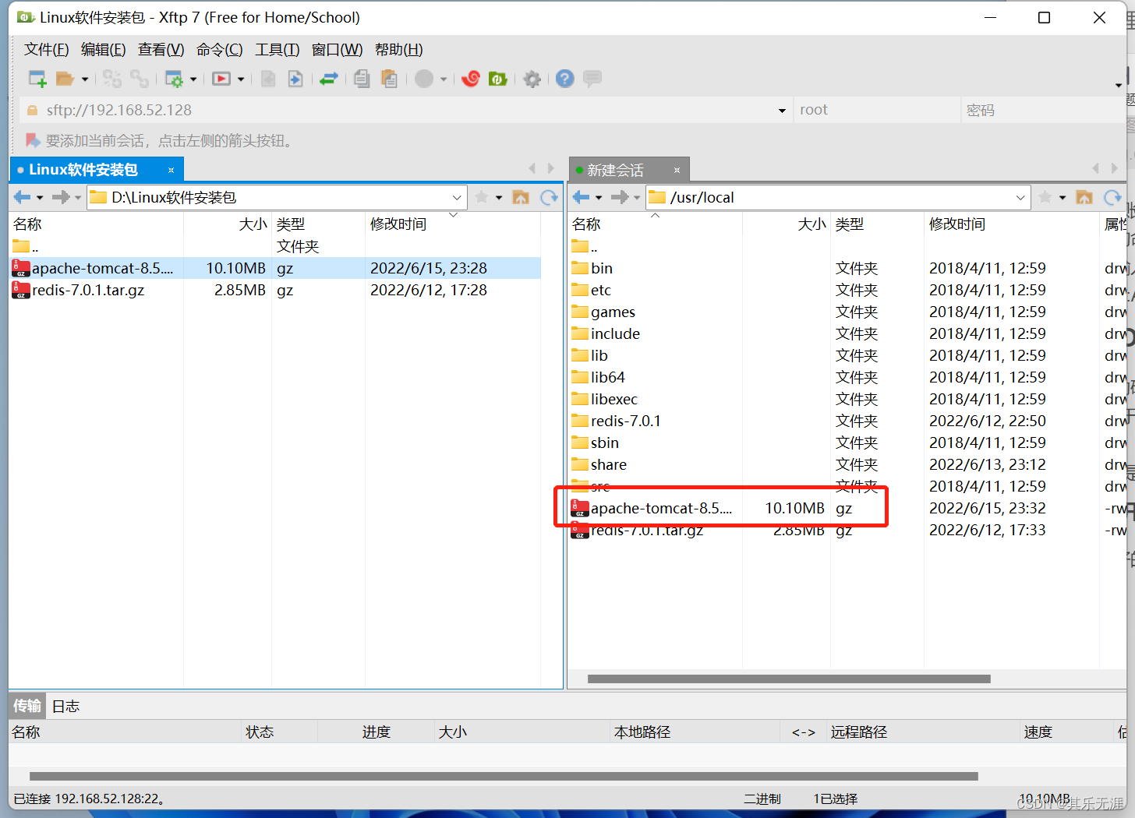This screenshot has width=1135, height=818.
Task: Click the root username field
Action: 877,111
